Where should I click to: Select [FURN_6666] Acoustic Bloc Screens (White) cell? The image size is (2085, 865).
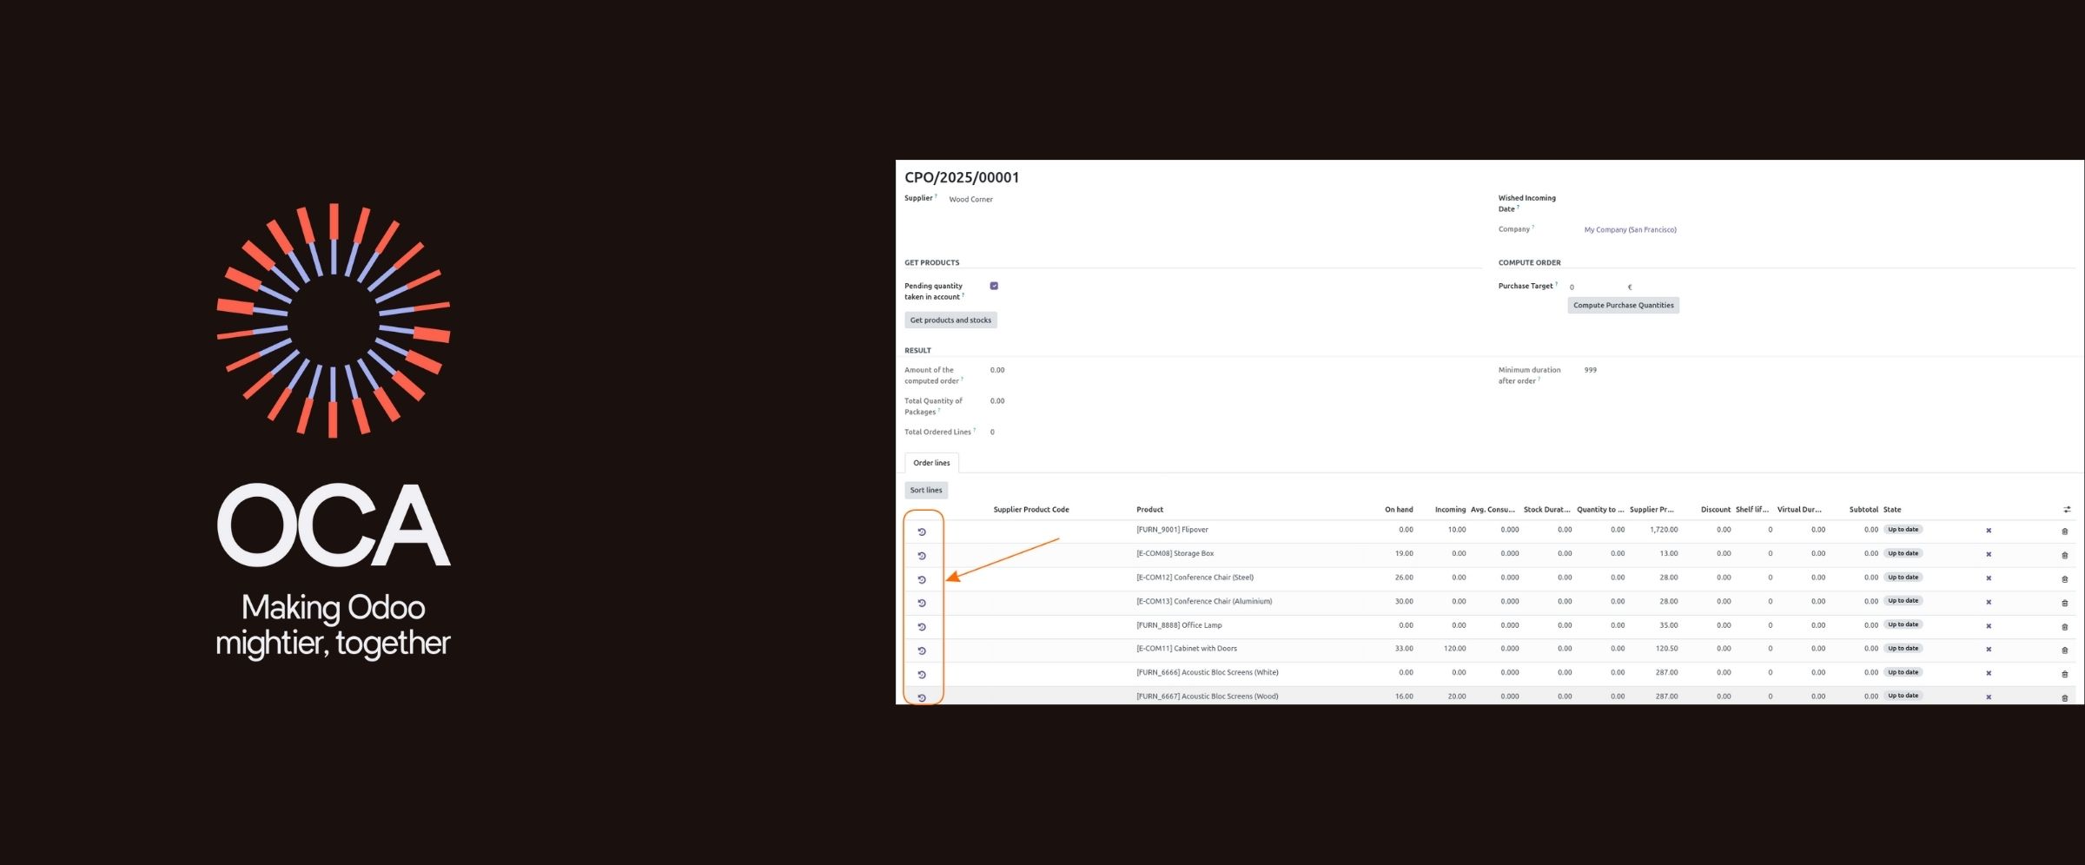coord(1208,672)
